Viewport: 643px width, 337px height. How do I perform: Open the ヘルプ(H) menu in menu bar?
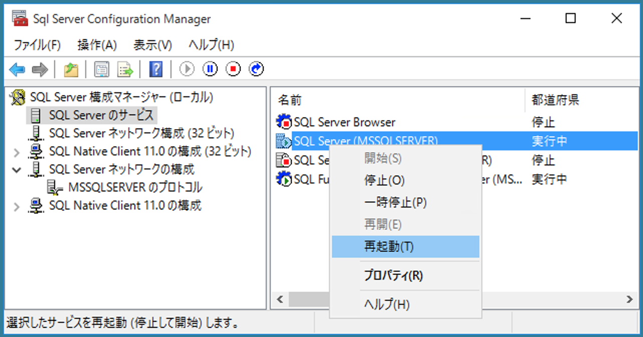(212, 45)
